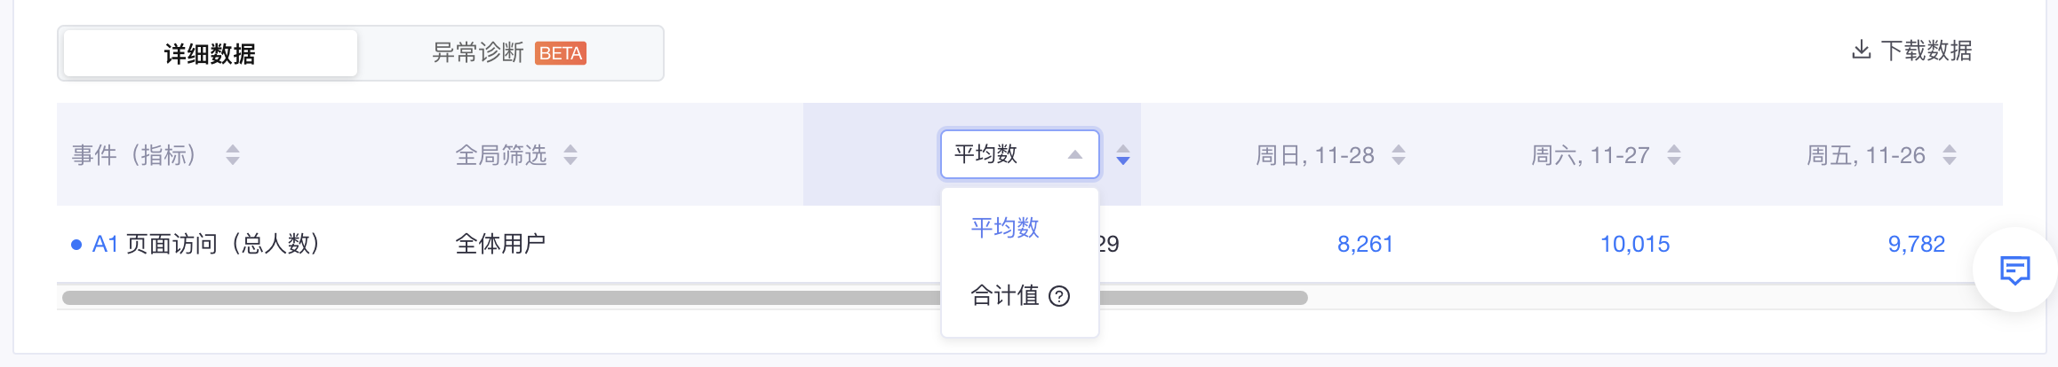Image resolution: width=2058 pixels, height=367 pixels.
Task: Click the horizontal table scrollbar
Action: point(684,298)
